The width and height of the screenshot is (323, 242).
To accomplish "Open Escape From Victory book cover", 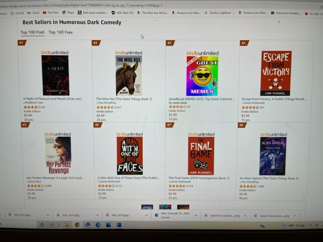I will (276, 73).
